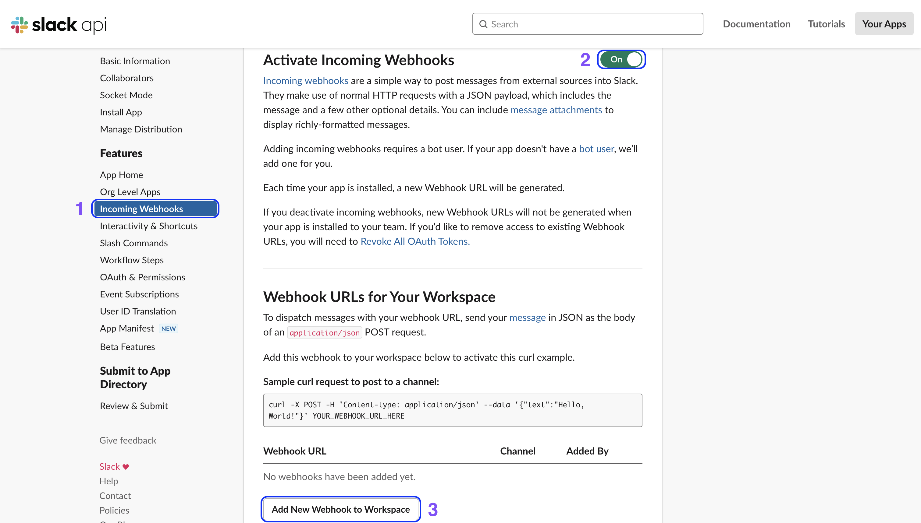Screen dimensions: 921x523
Task: Toggle Incoming Webhooks On switch
Action: (x=621, y=59)
